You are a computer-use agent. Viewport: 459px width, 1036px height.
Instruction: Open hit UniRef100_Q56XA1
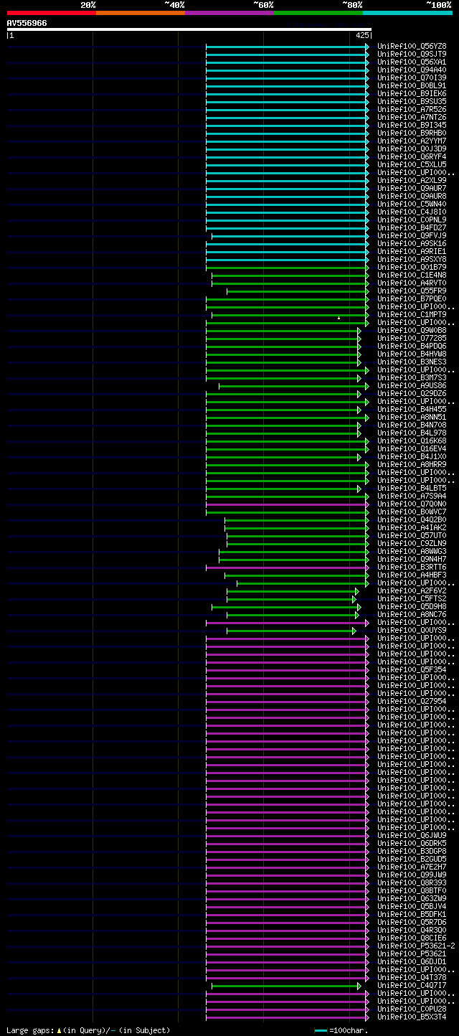click(412, 62)
